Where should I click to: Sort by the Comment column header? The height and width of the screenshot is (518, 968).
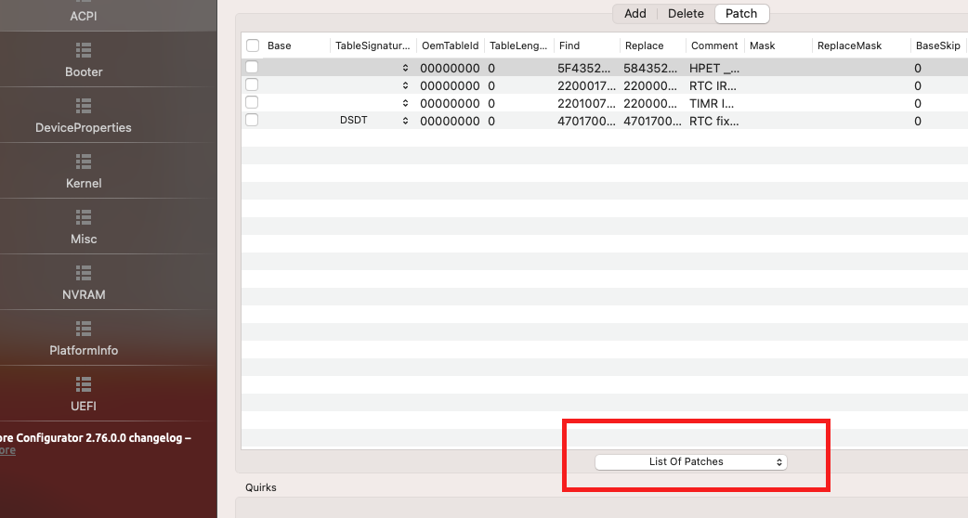pos(713,45)
